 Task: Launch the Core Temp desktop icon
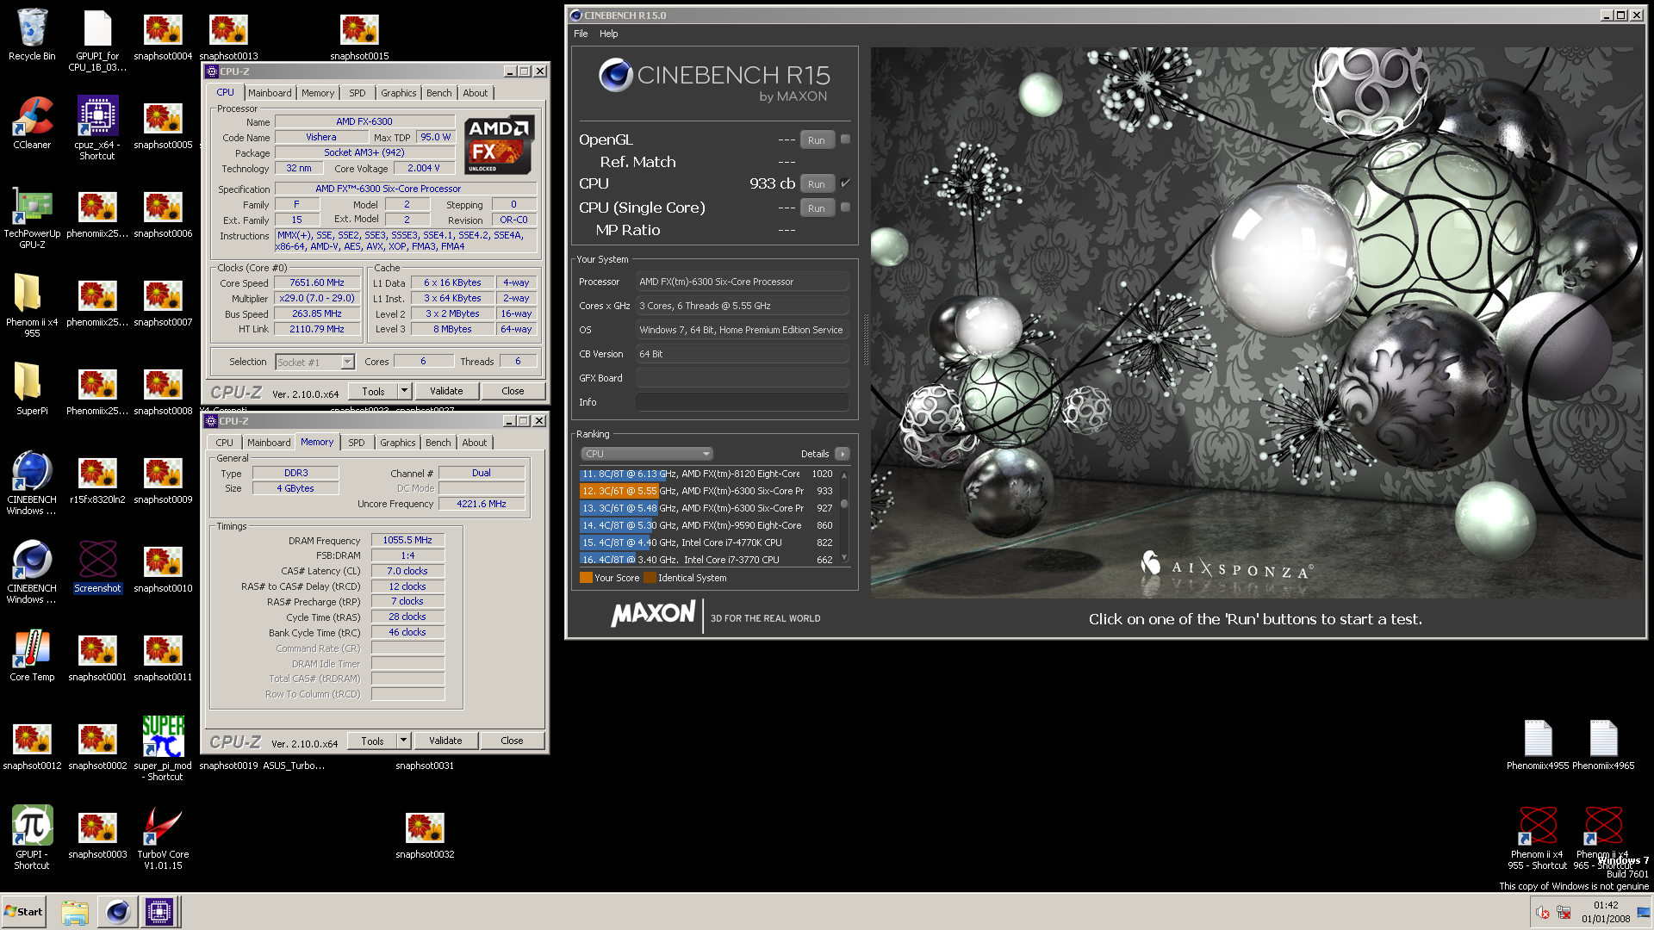(32, 655)
